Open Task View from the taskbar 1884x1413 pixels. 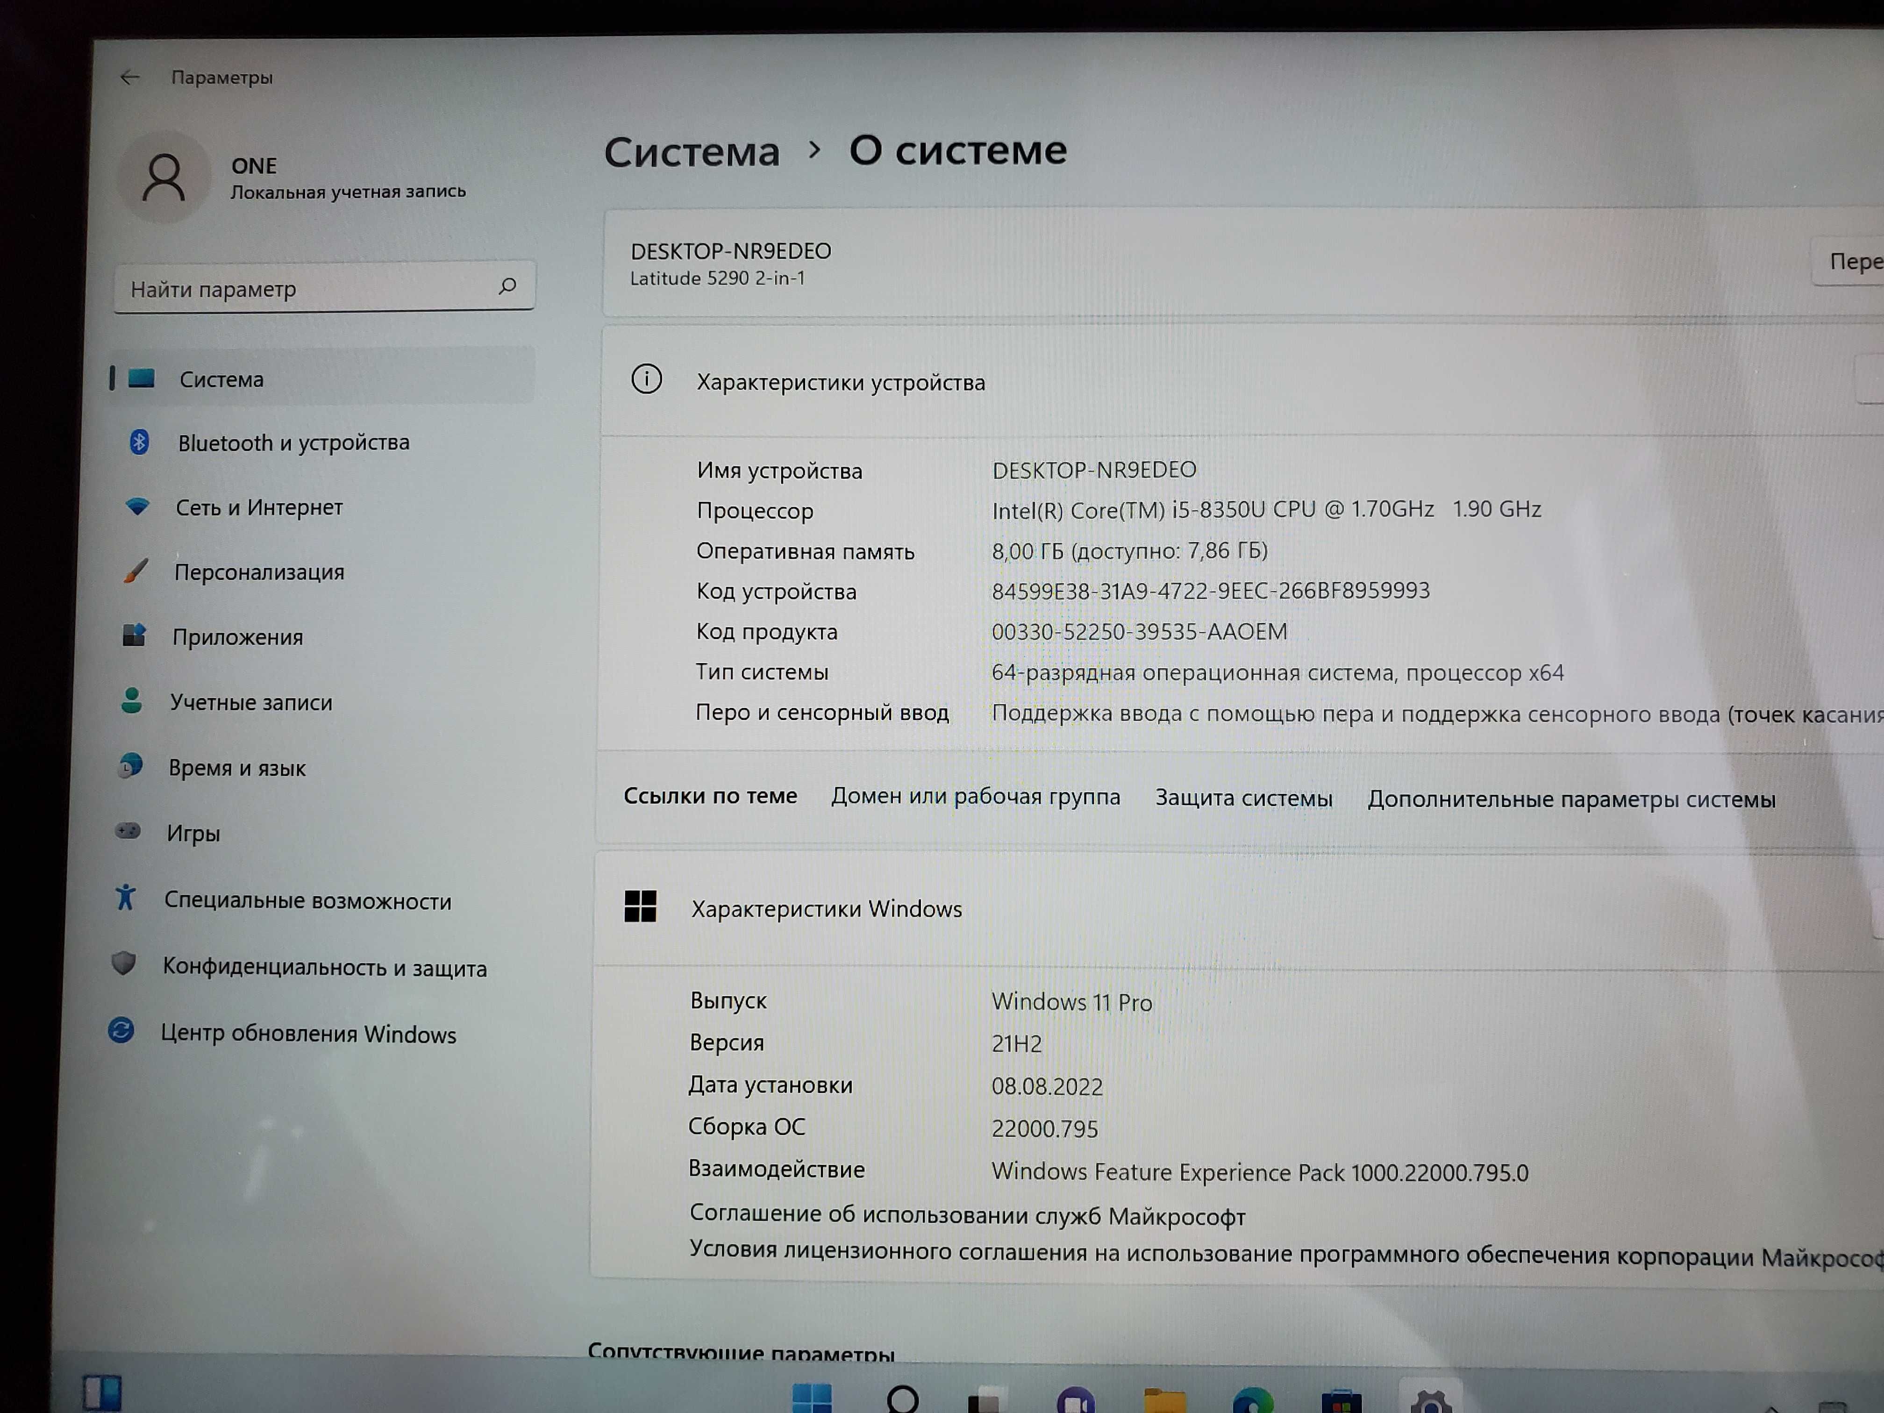(988, 1399)
